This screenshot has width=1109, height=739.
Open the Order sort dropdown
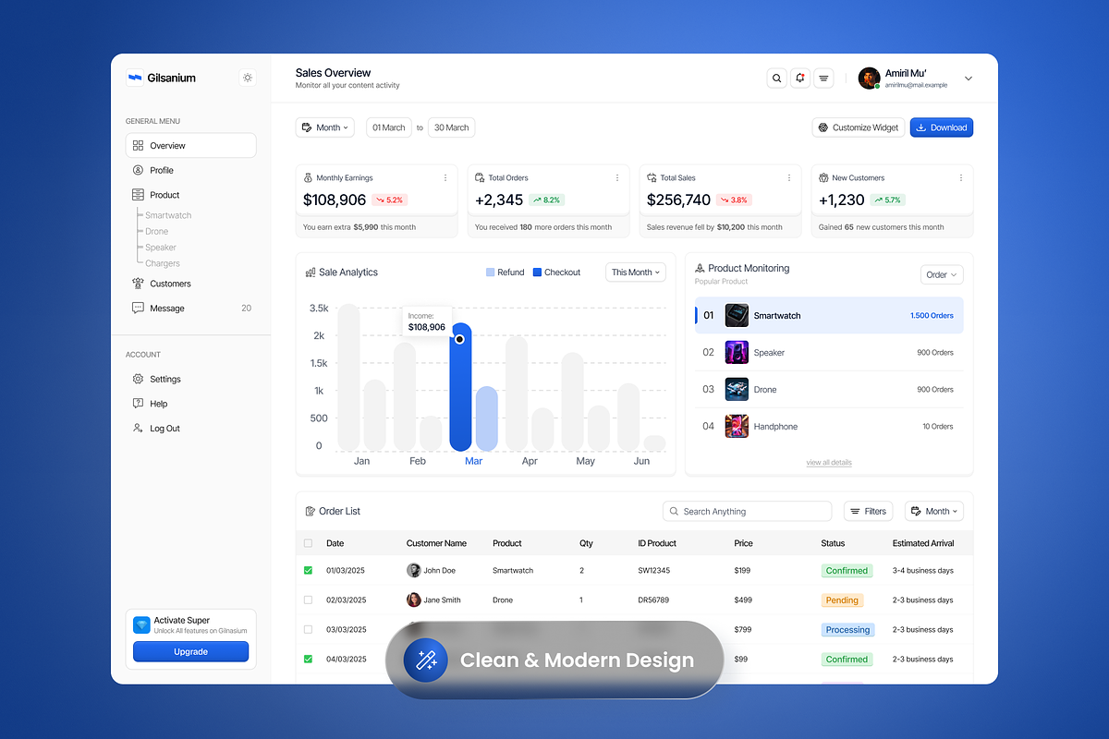point(942,274)
